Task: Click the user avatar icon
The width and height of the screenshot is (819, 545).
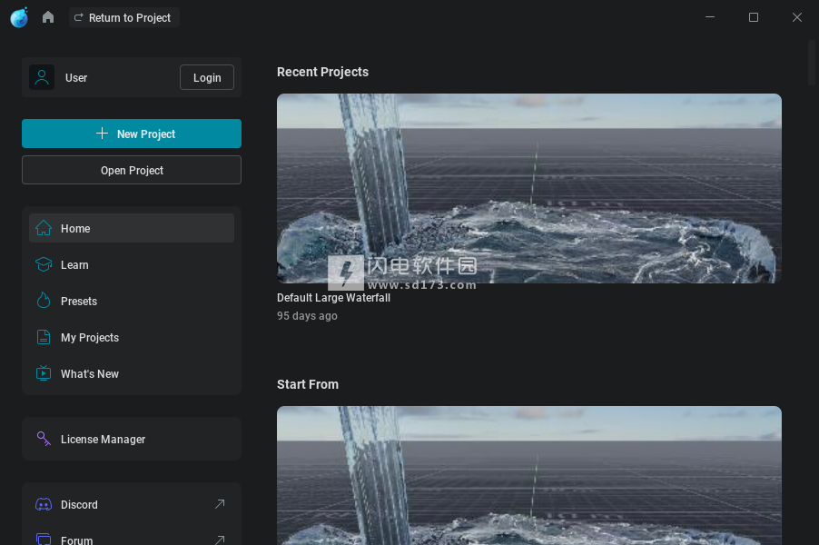Action: pos(42,77)
